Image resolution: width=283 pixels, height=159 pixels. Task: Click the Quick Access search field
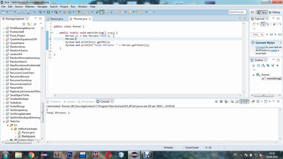pos(237,12)
